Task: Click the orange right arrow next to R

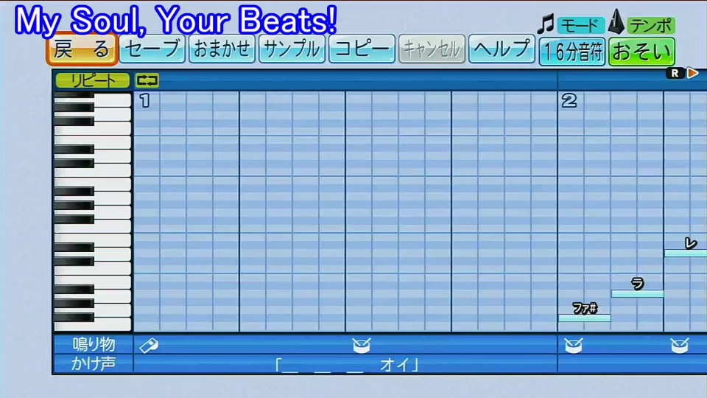Action: [x=692, y=73]
